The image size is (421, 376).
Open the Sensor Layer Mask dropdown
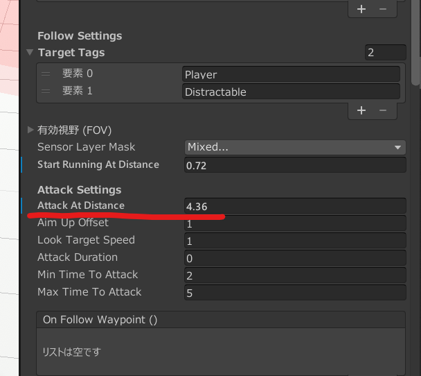point(295,147)
